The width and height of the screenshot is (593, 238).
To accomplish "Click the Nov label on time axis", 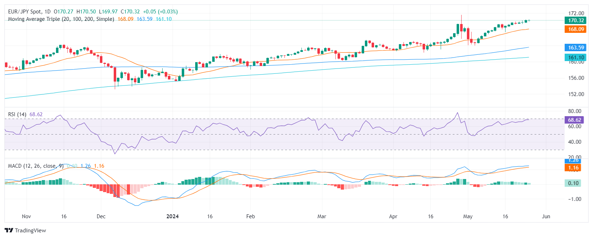I will tap(26, 216).
